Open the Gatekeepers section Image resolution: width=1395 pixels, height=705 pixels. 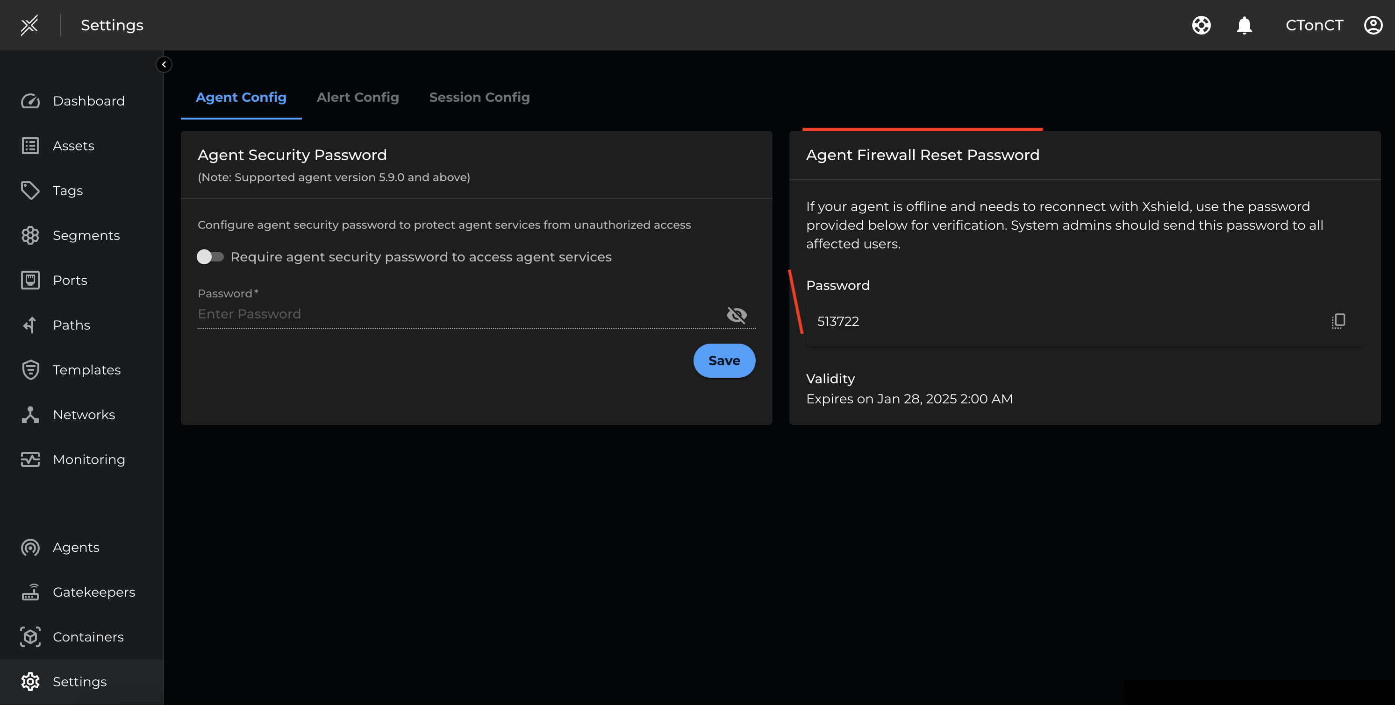click(x=94, y=592)
